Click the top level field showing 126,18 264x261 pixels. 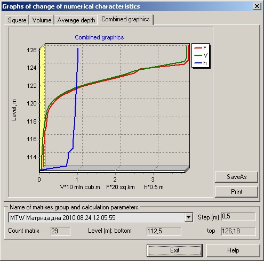coord(238,231)
